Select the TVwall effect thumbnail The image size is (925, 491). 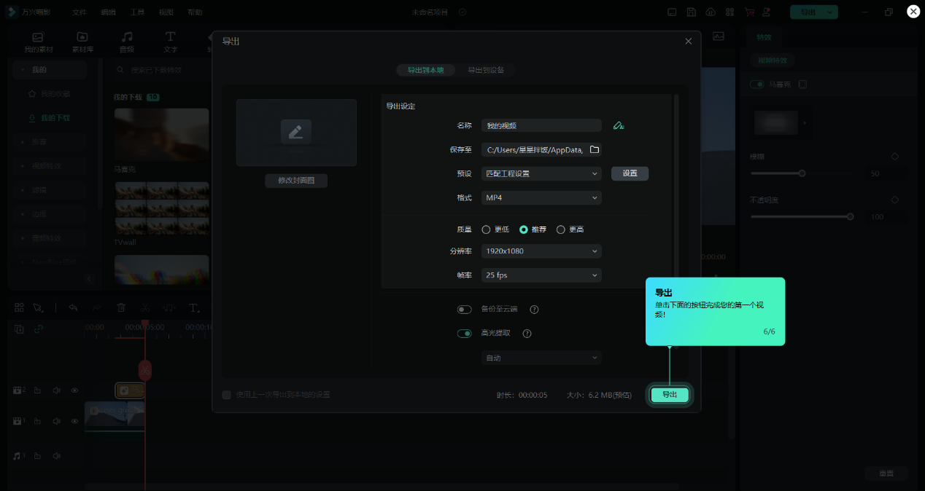pos(161,208)
